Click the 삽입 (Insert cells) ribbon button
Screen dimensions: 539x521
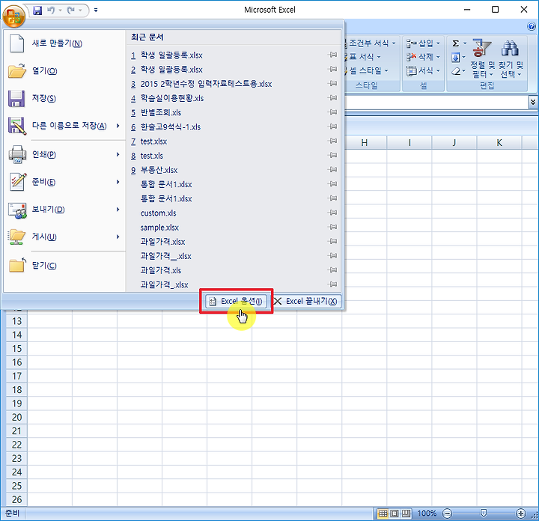point(423,43)
